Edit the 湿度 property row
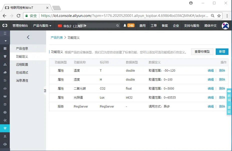The image size is (232, 151). click(211, 79)
